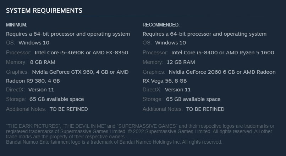This screenshot has width=286, height=156.
Task: Click recommended DirectX Version 11 value
Action: (178, 90)
